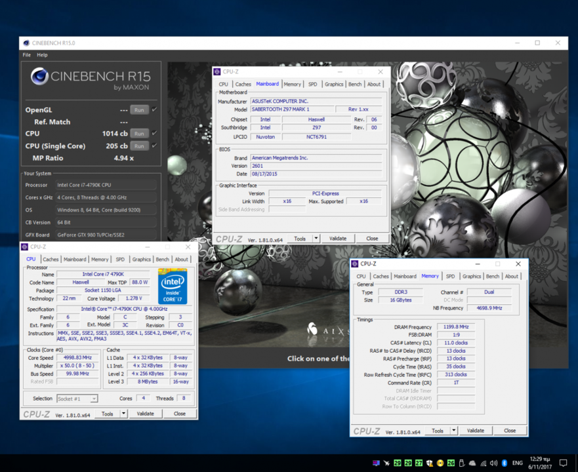The height and width of the screenshot is (472, 578).
Task: Click the Core Voltage value 1.278 V
Action: pos(133,298)
